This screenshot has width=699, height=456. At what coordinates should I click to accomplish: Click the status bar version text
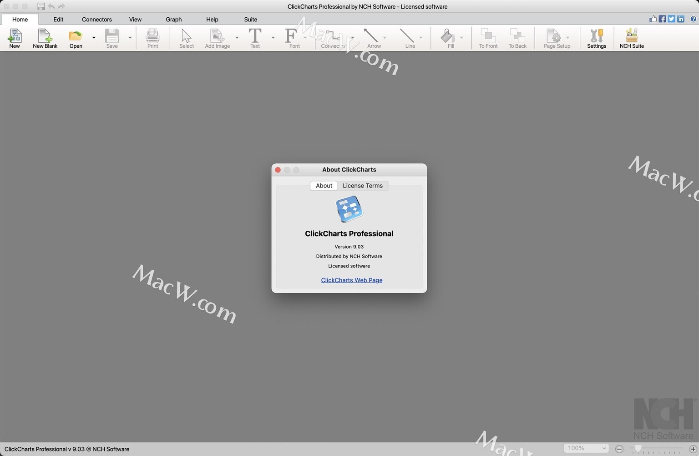(x=67, y=449)
